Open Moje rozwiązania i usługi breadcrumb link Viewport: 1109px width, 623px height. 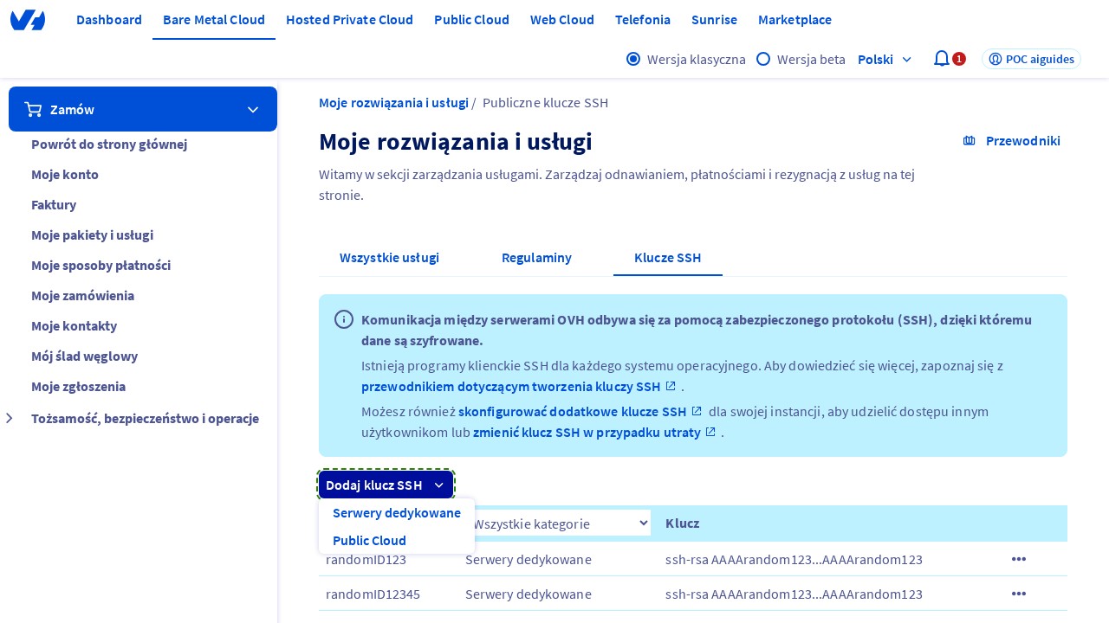tap(393, 103)
